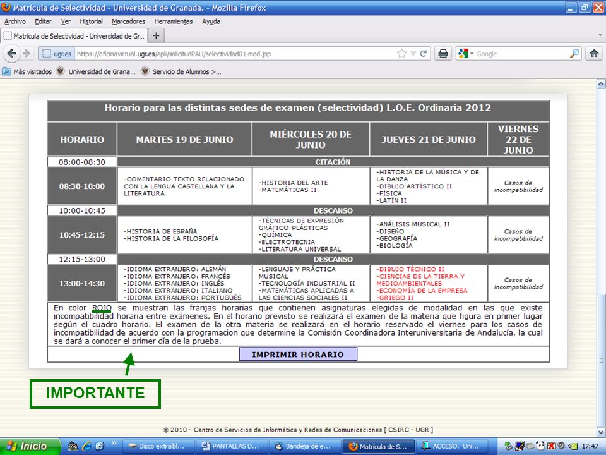Click the address bar URL field
The image size is (606, 455).
coord(235,54)
